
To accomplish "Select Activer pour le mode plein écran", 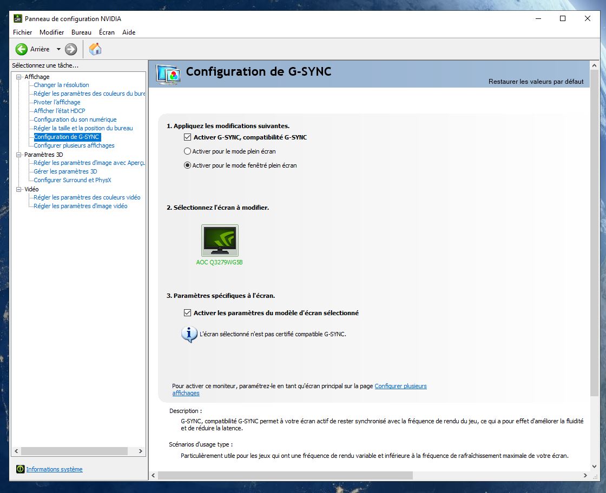I will pyautogui.click(x=187, y=151).
